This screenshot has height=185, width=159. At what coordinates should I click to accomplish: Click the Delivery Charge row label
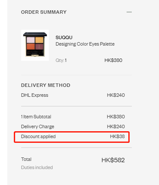(38, 126)
